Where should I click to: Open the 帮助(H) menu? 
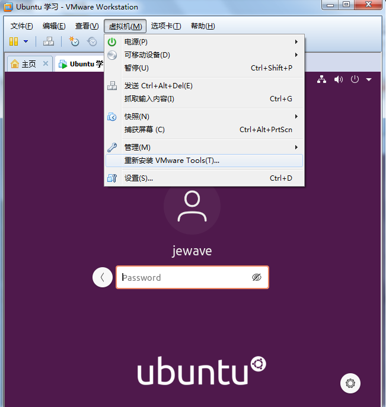(203, 26)
